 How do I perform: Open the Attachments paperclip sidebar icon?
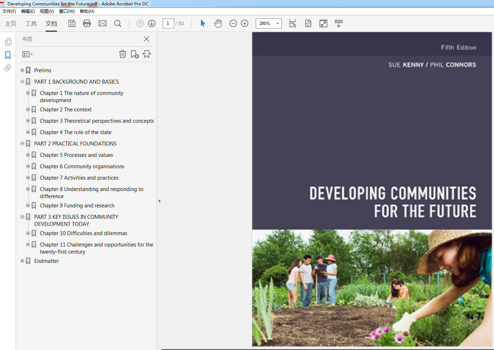(8, 68)
